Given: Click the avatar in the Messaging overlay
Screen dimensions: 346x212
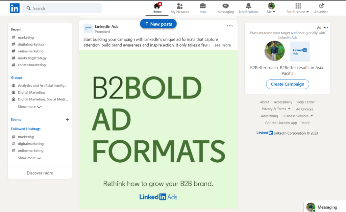Looking at the screenshot, I should coord(311,207).
